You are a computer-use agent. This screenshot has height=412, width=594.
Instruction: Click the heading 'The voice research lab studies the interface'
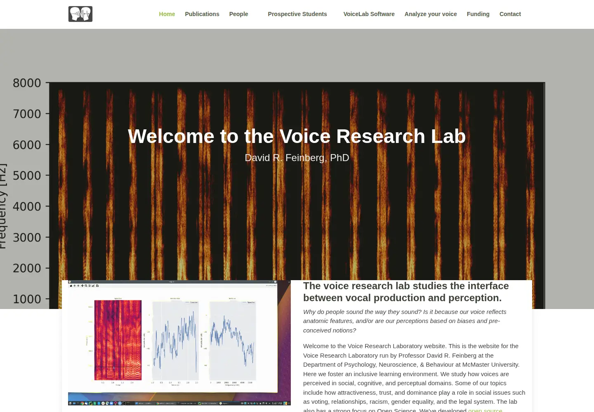click(406, 292)
